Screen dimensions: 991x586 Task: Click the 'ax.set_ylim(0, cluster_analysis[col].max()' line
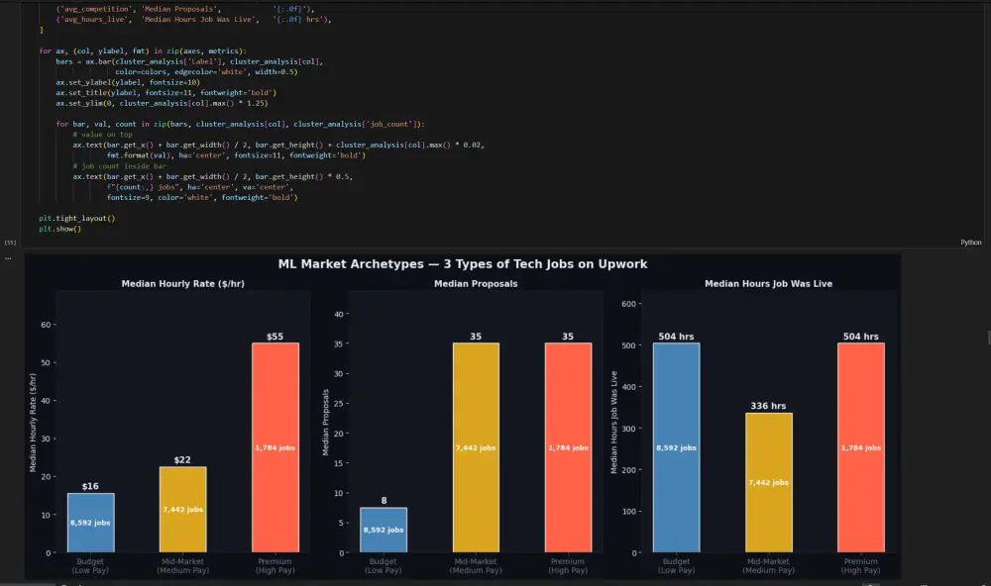point(162,103)
